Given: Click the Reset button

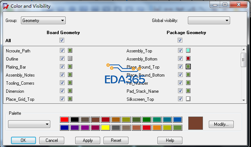Looking at the screenshot, I should 116,140.
